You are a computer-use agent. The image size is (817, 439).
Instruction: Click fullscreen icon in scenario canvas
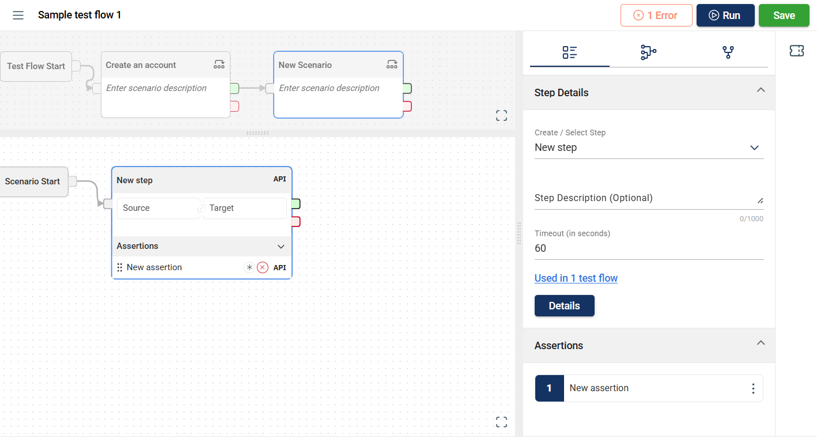click(x=501, y=422)
